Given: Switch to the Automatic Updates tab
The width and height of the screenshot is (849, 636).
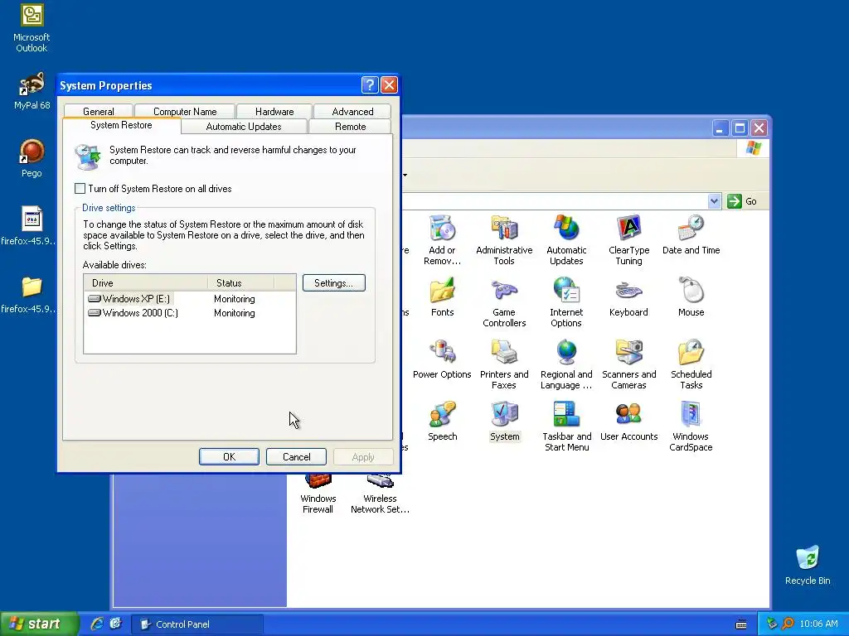Looking at the screenshot, I should click(244, 127).
